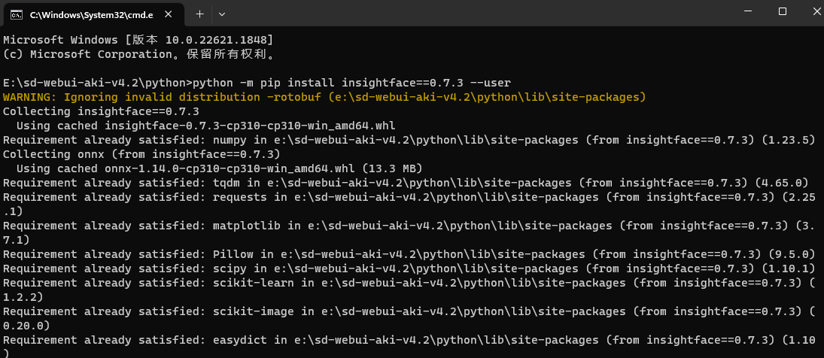Click the yellow WARNING invalid distribution line
Viewport: 824px width, 358px height.
(x=324, y=97)
